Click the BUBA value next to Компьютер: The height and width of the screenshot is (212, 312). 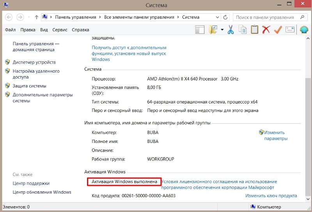pyautogui.click(x=152, y=132)
